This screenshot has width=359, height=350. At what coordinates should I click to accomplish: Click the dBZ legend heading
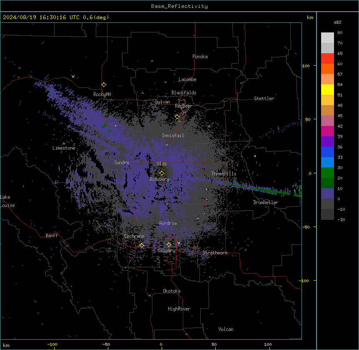(337, 22)
